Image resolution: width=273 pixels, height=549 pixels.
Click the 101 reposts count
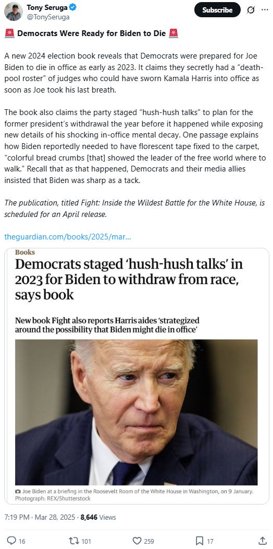pyautogui.click(x=86, y=541)
